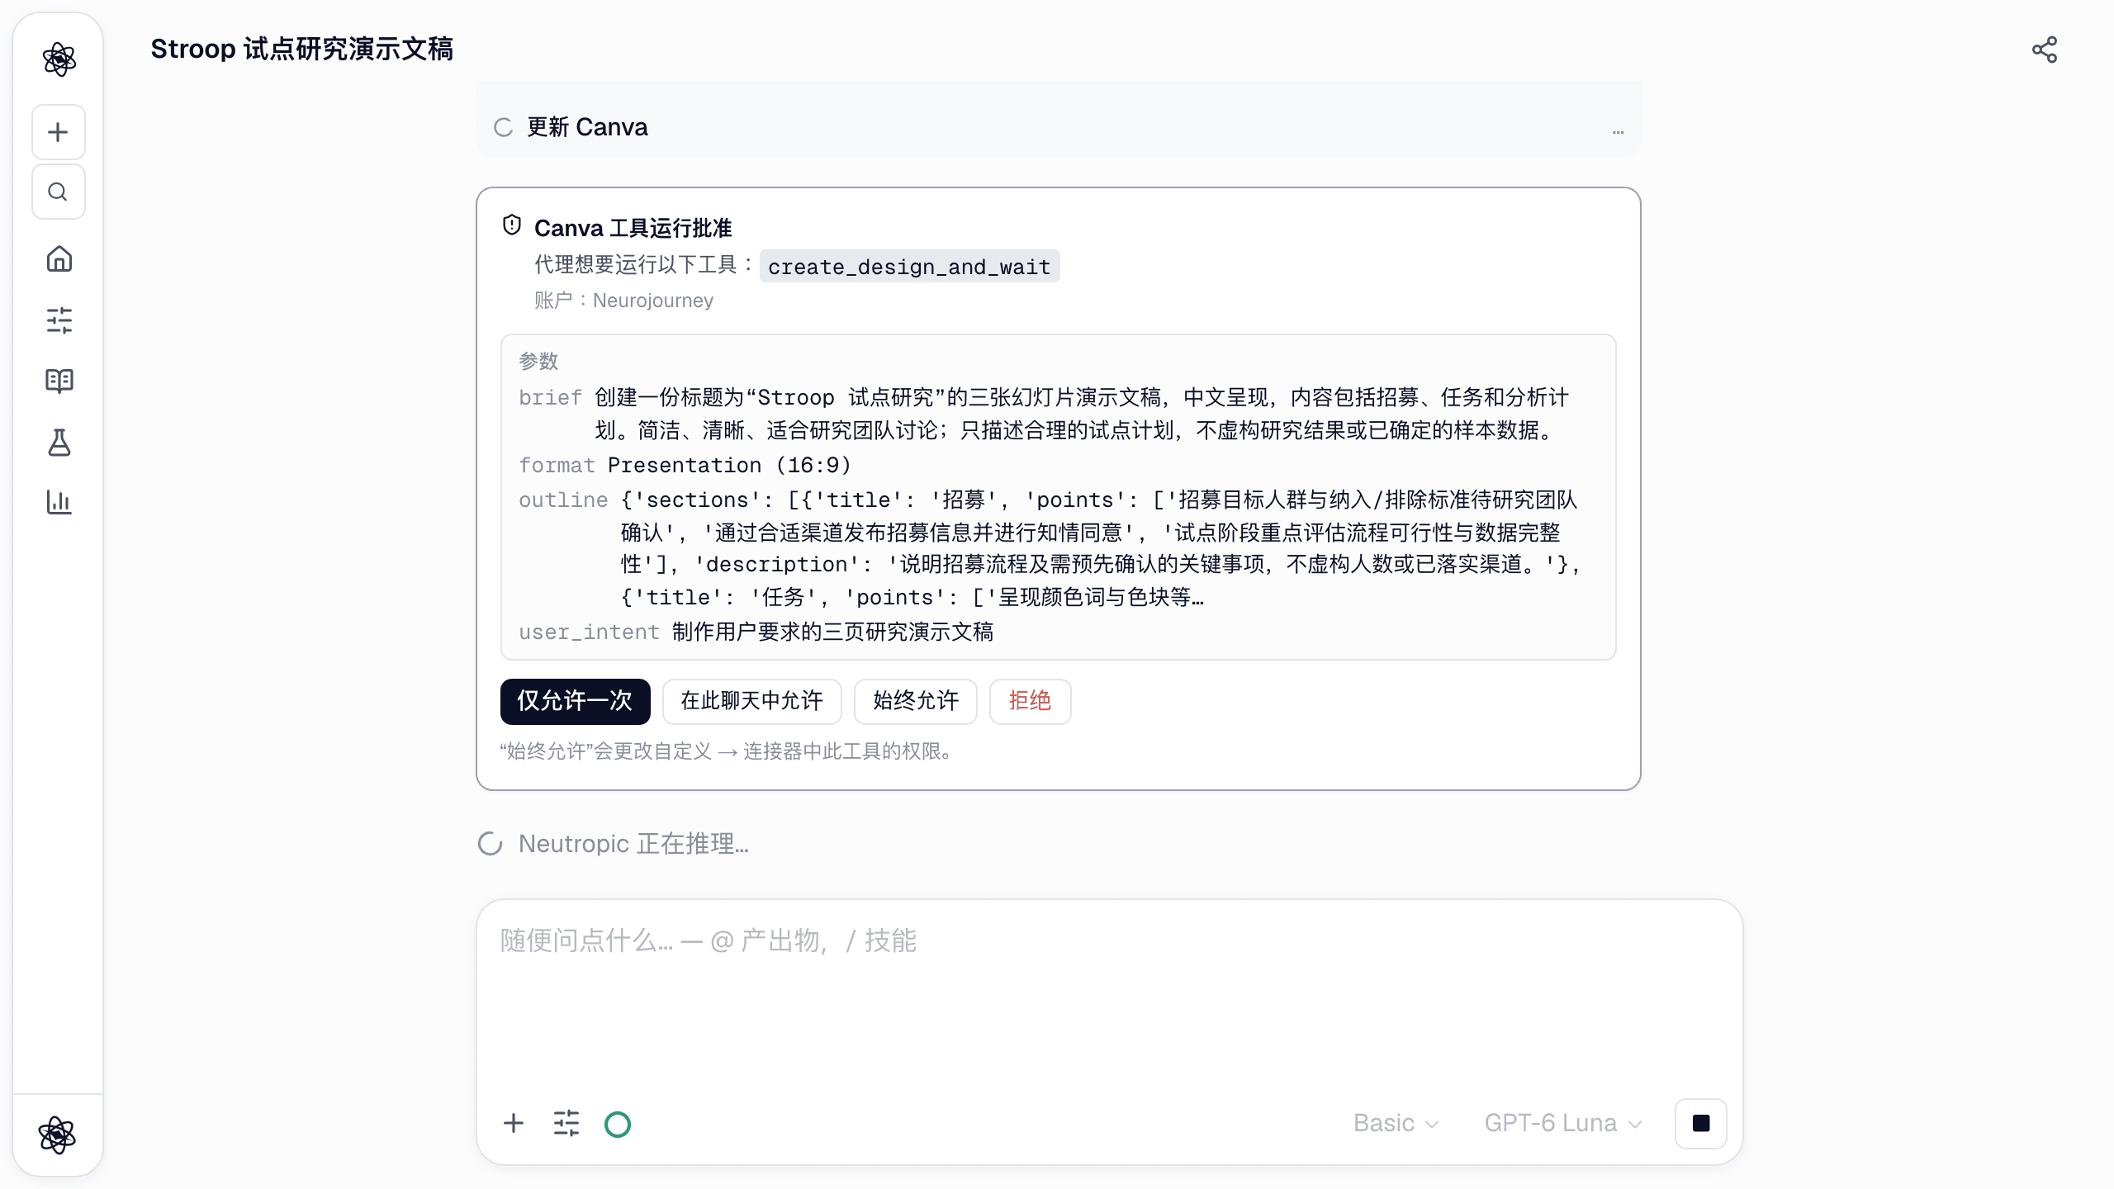Add attachment with plus icon in composer

pos(514,1123)
